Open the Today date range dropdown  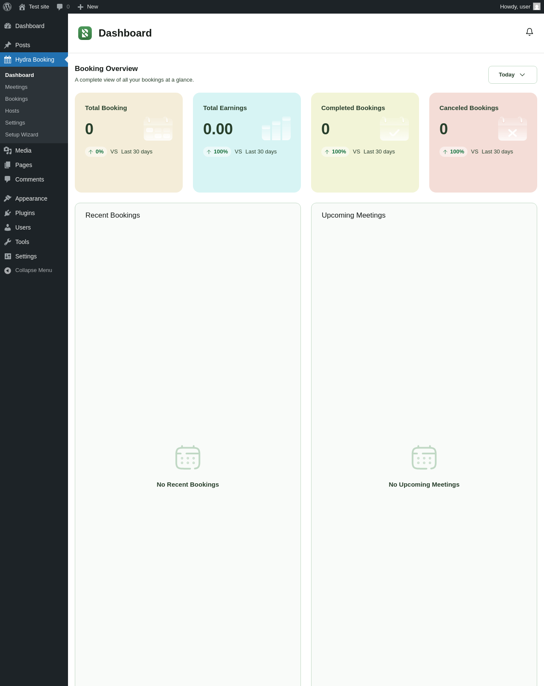[x=512, y=75]
